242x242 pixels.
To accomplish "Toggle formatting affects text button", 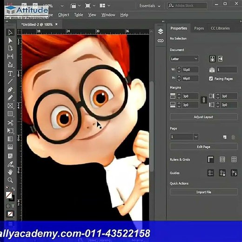I will pyautogui.click(x=13, y=206).
